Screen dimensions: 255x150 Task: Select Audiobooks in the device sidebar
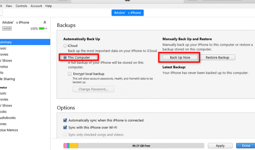coord(8,118)
